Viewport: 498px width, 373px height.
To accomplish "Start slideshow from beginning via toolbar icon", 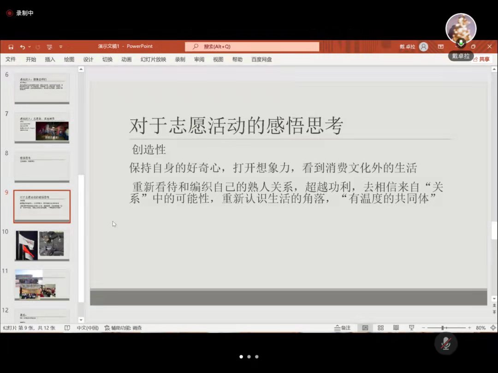I will click(x=49, y=47).
